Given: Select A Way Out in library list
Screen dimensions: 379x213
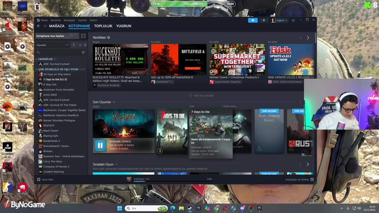Looking at the screenshot, I should 50,84.
